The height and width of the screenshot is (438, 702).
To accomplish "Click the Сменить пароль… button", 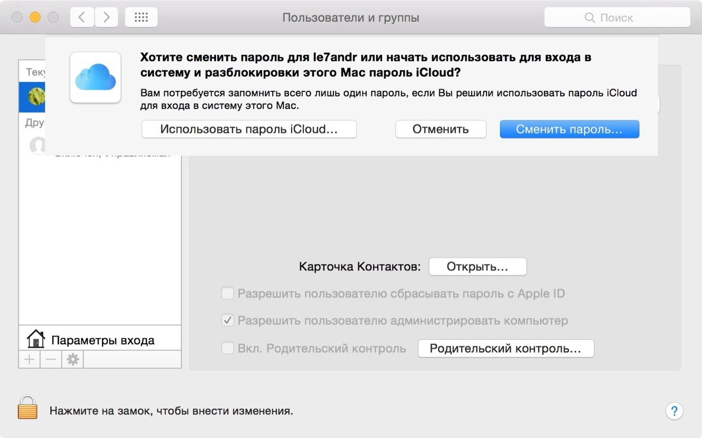I will [569, 129].
